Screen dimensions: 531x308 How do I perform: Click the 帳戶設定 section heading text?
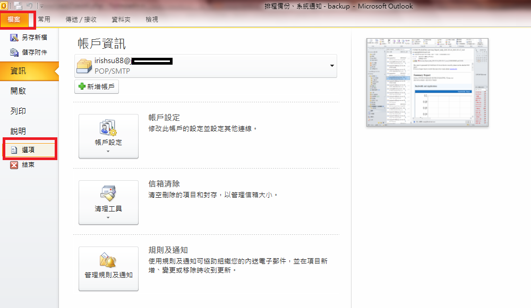tap(164, 118)
